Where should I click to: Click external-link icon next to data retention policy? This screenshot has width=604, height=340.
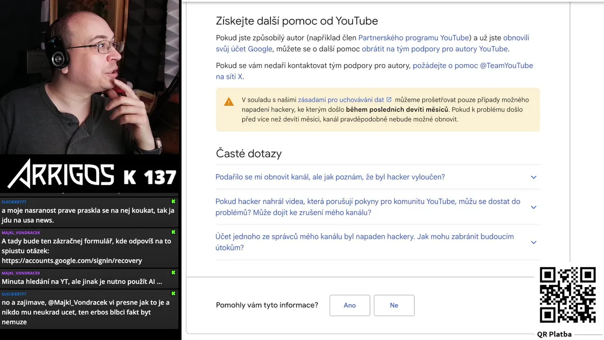click(389, 100)
